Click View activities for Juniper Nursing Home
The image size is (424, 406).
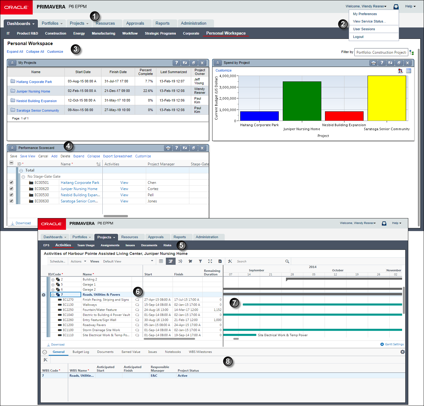coord(124,189)
